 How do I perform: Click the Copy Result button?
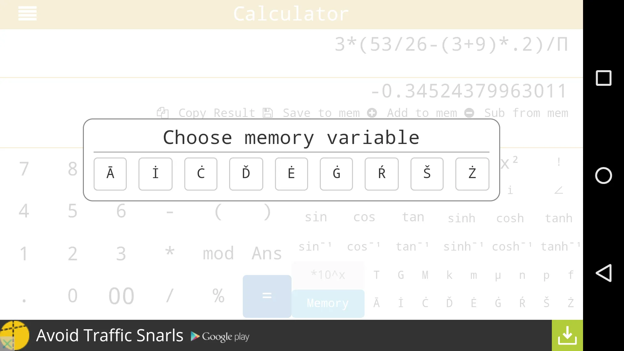tap(206, 113)
